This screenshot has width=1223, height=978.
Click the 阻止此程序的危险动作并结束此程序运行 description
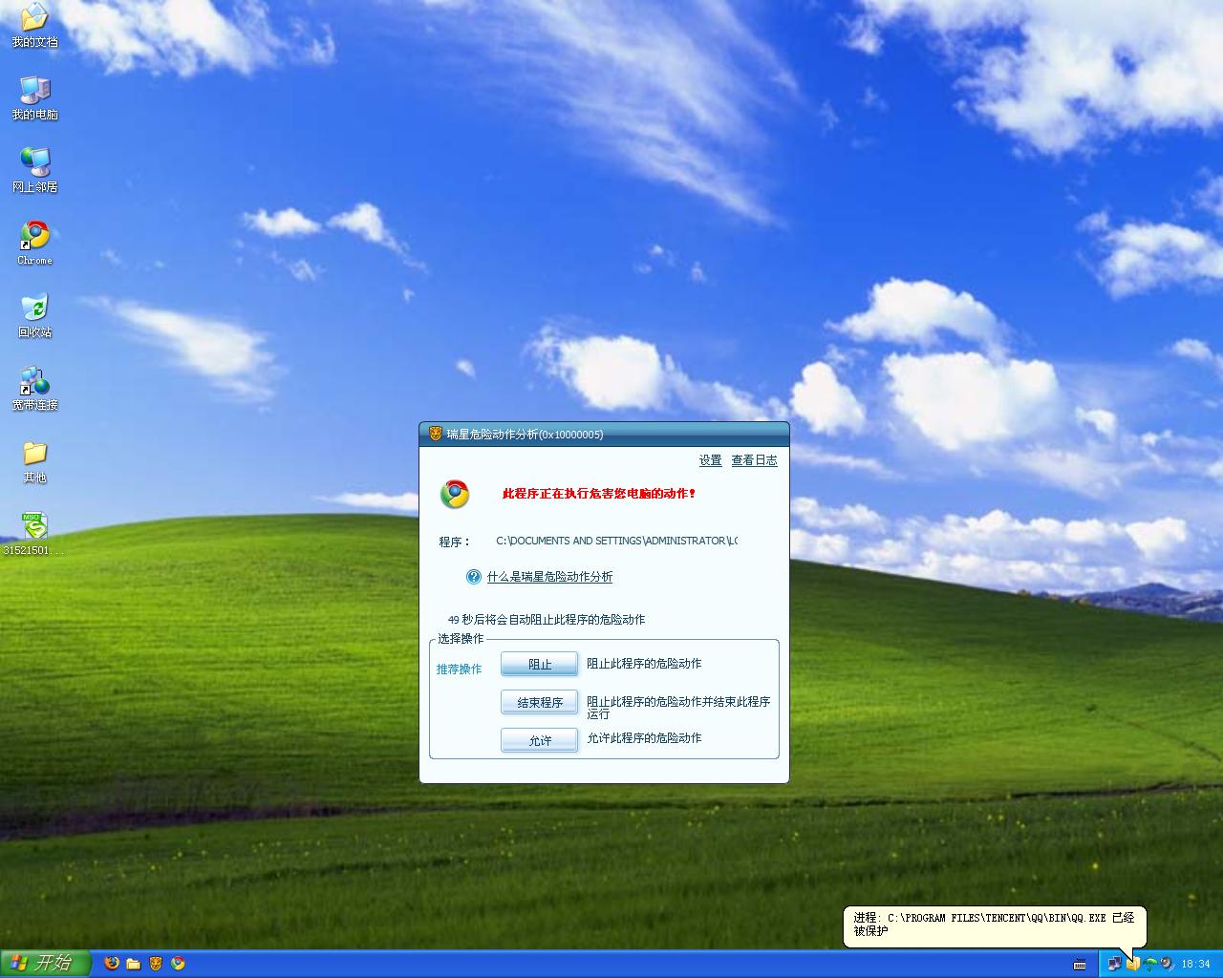click(x=678, y=708)
